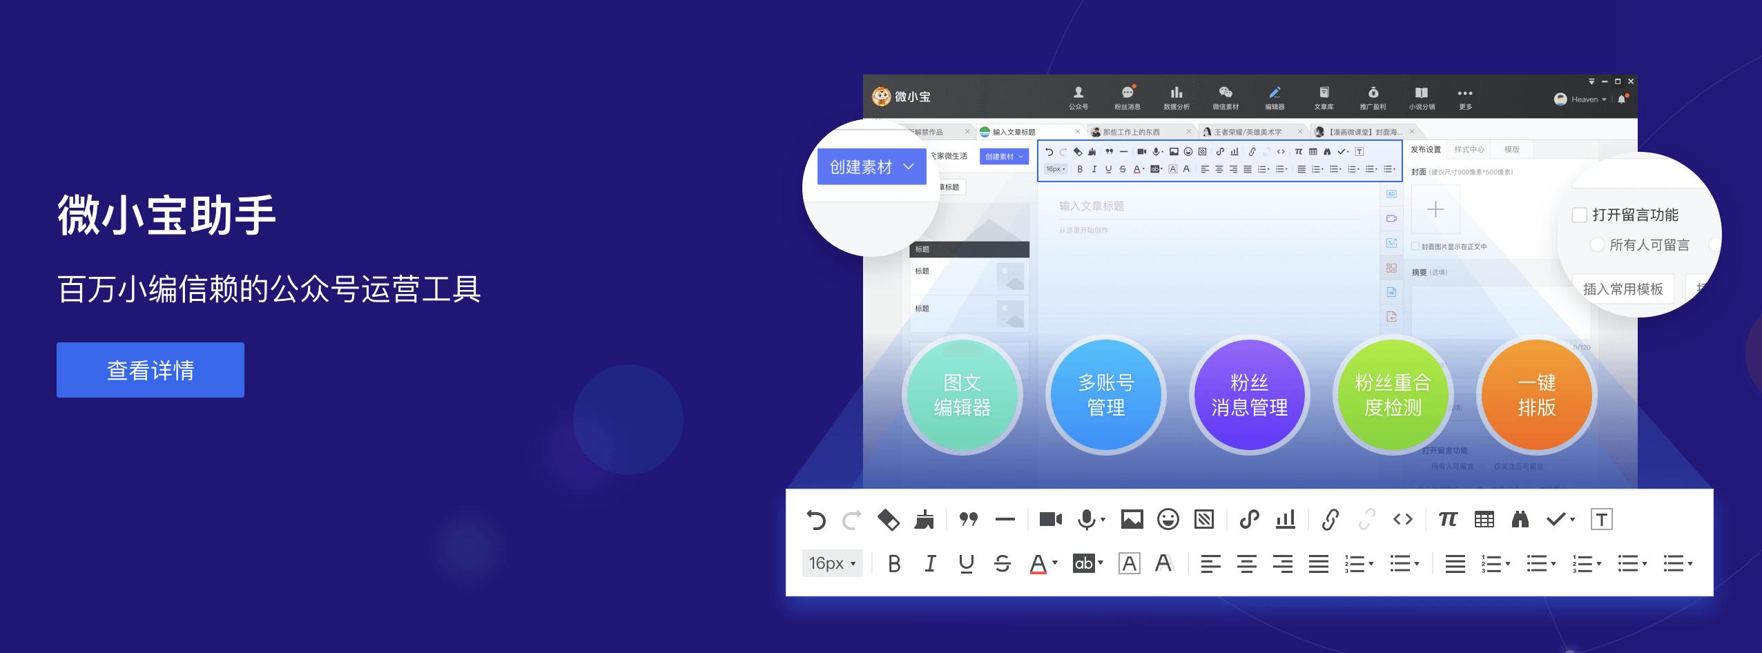Expand the checkmark dropdown in enlarged toolbar
This screenshot has height=653, width=1762.
[x=1572, y=519]
